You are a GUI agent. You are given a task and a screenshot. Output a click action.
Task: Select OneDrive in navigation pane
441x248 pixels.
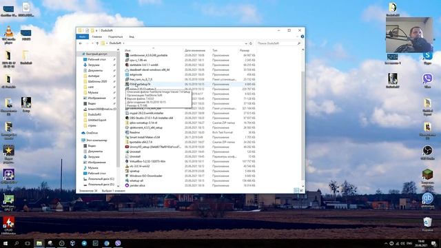[x=92, y=133]
